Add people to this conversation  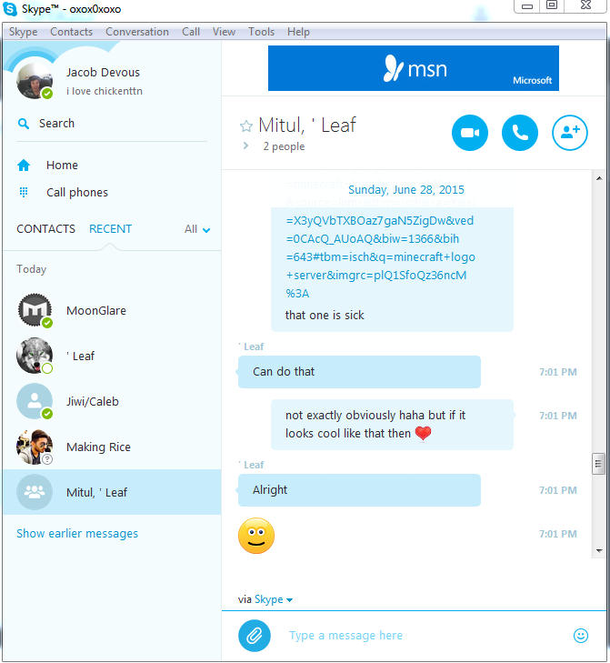pos(570,133)
